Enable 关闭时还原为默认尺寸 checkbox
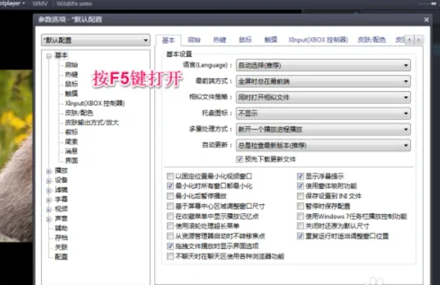Screen dimensions: 440x285 (300, 226)
